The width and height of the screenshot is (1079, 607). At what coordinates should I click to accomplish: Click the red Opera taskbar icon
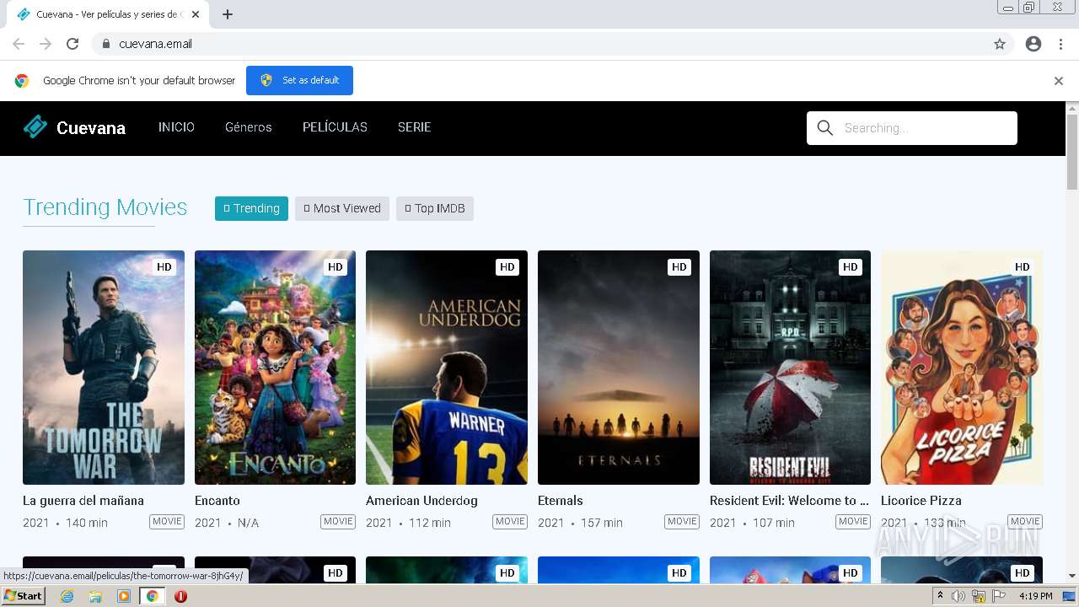click(x=180, y=596)
